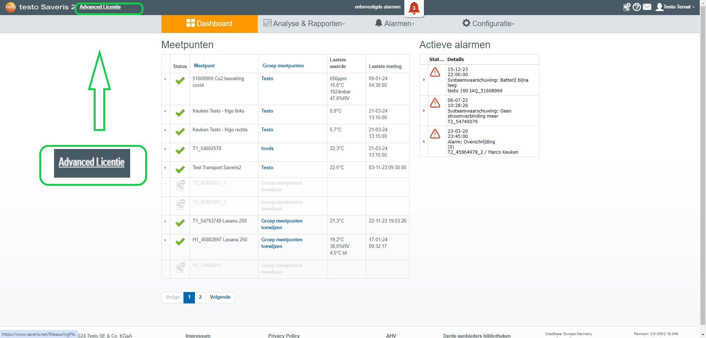Screen dimensions: 706x338
Task: Expand the 06-07-22 power connection alarm
Action: pyautogui.click(x=424, y=111)
